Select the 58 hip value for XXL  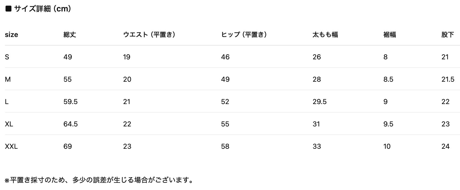coord(225,146)
